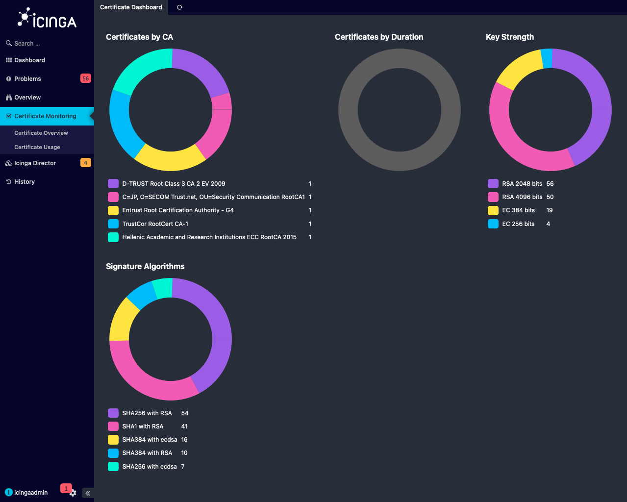Click the Overview binoculars icon
The width and height of the screenshot is (627, 502).
point(8,97)
